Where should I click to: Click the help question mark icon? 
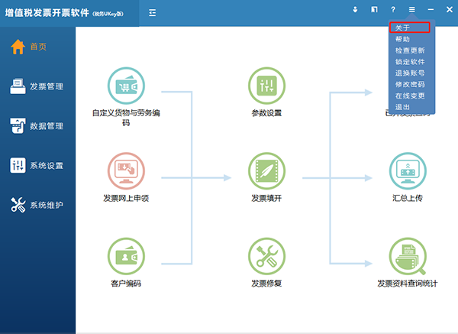(x=393, y=10)
